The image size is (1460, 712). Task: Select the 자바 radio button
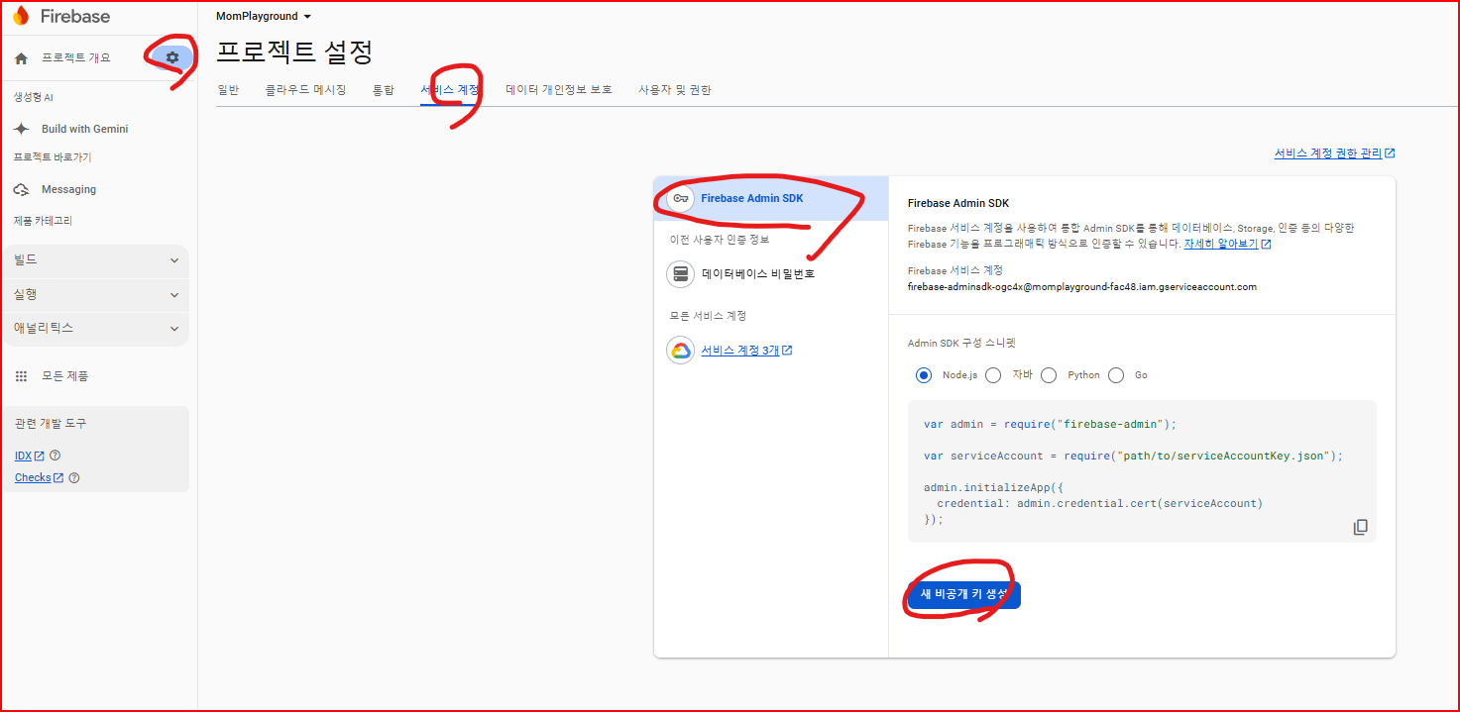(x=993, y=375)
